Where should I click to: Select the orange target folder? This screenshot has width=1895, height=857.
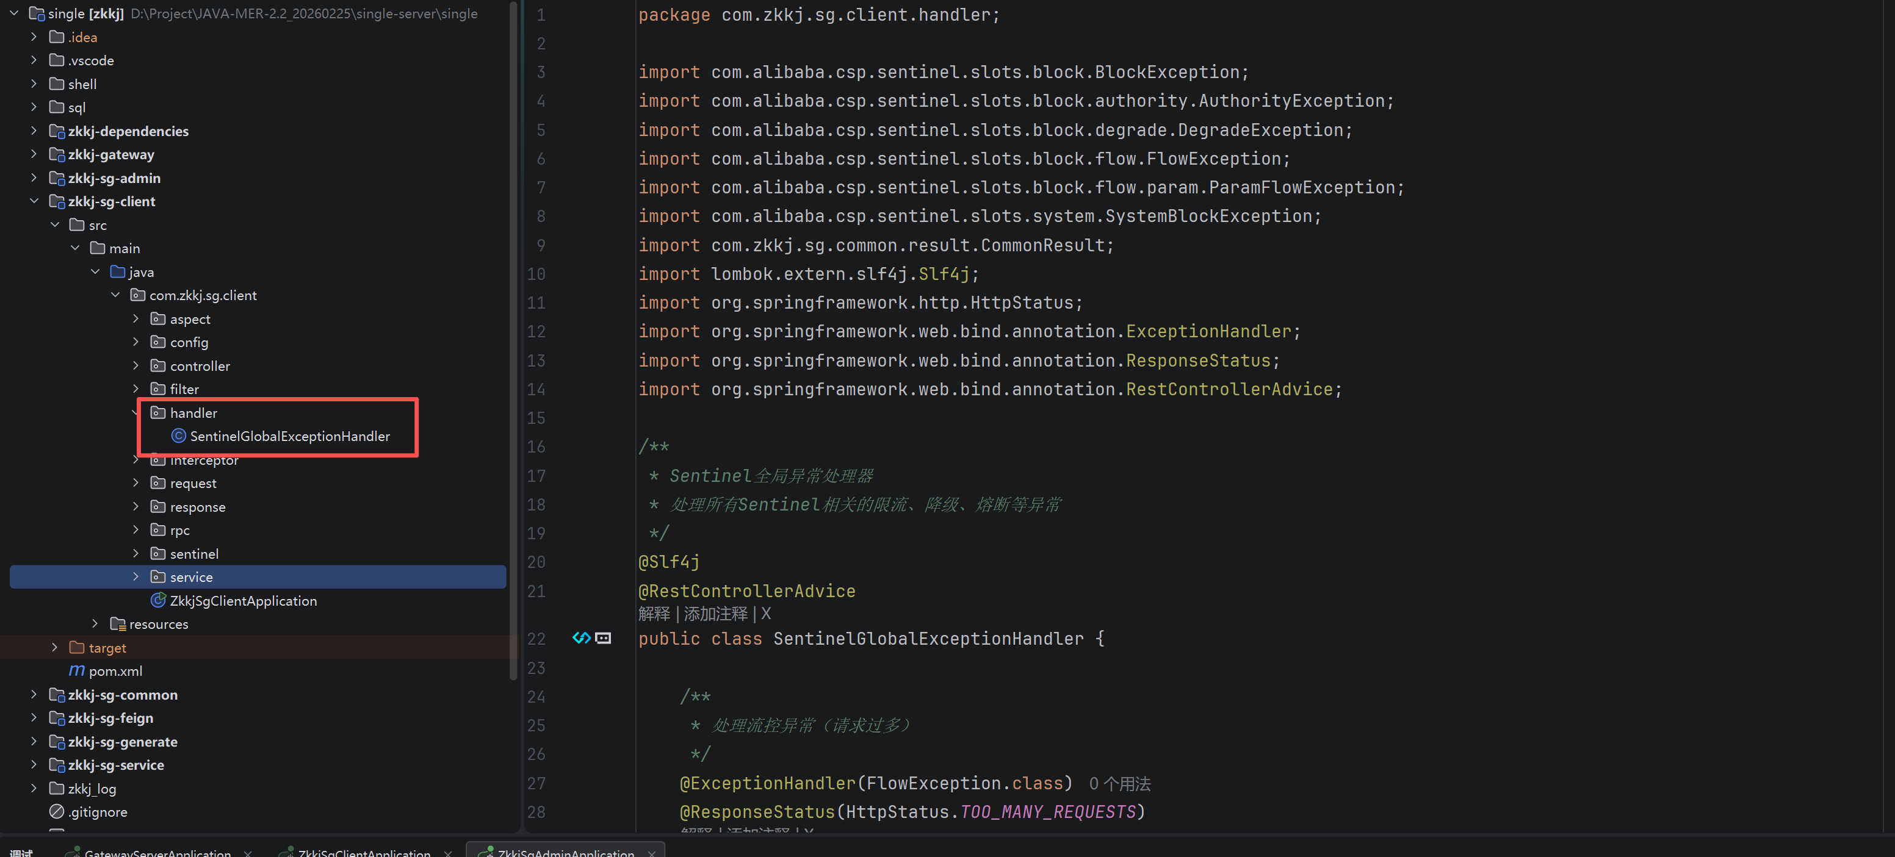[107, 648]
